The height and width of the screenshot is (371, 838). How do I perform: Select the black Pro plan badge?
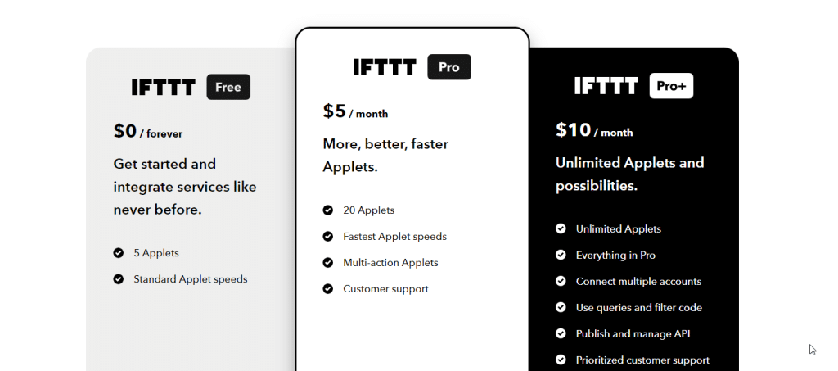click(449, 67)
